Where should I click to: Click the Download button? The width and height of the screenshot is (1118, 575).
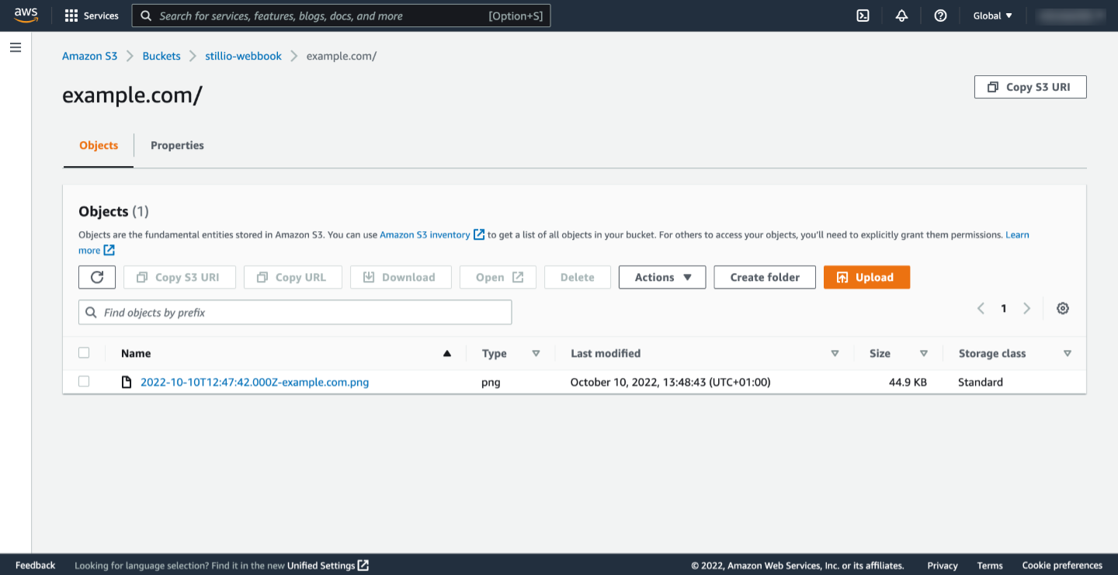[401, 277]
